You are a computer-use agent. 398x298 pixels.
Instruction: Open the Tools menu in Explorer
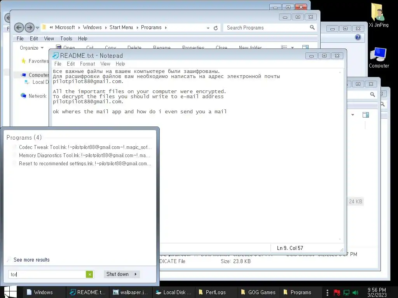66,38
